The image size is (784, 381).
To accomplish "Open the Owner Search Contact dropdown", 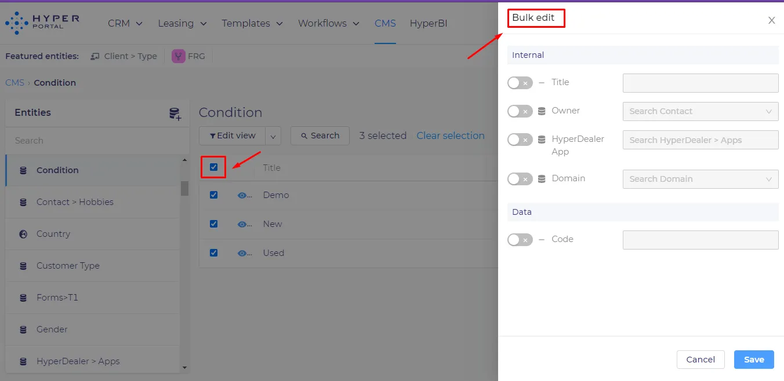I will tap(700, 111).
